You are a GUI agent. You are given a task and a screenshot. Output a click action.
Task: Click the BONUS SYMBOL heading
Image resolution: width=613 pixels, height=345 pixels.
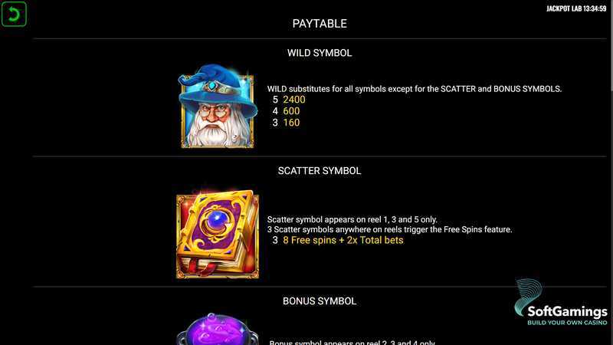pyautogui.click(x=320, y=301)
